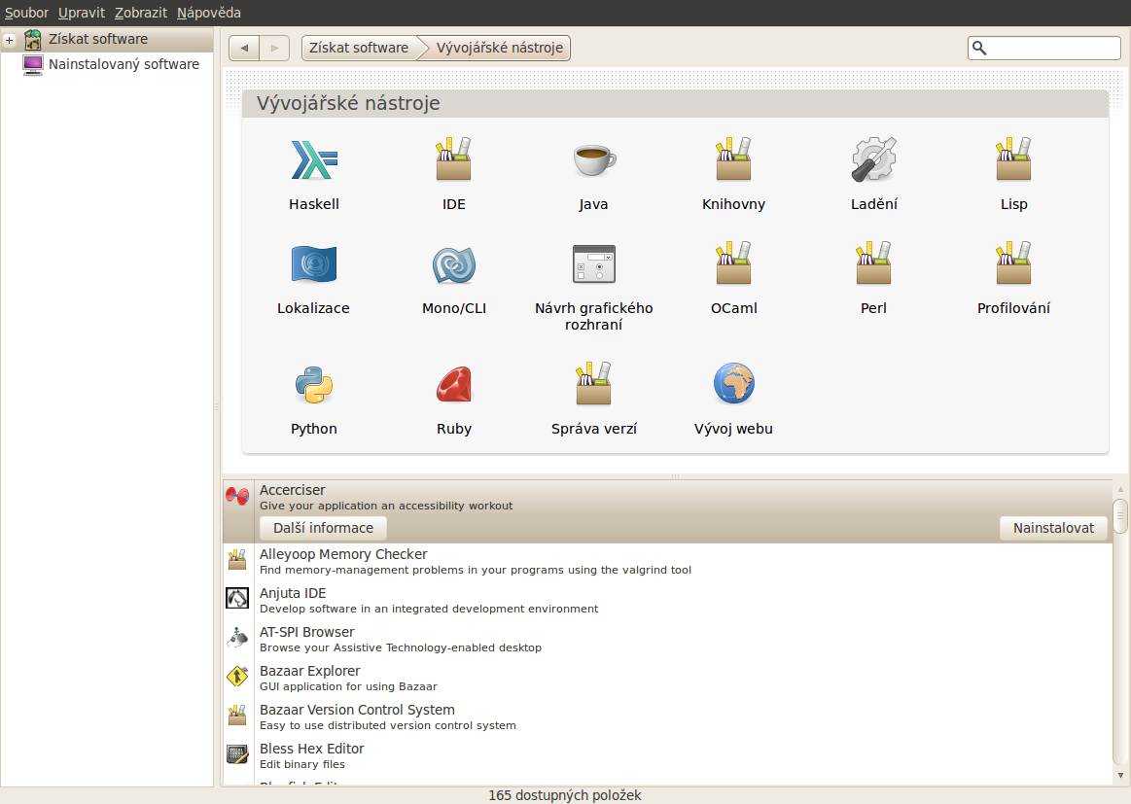Click the Nainstalovat button for Accerciser

1053,528
